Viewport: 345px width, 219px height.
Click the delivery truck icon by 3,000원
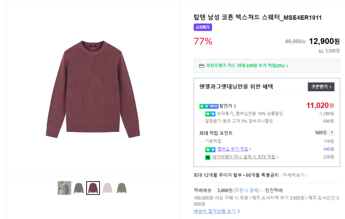coord(321,51)
